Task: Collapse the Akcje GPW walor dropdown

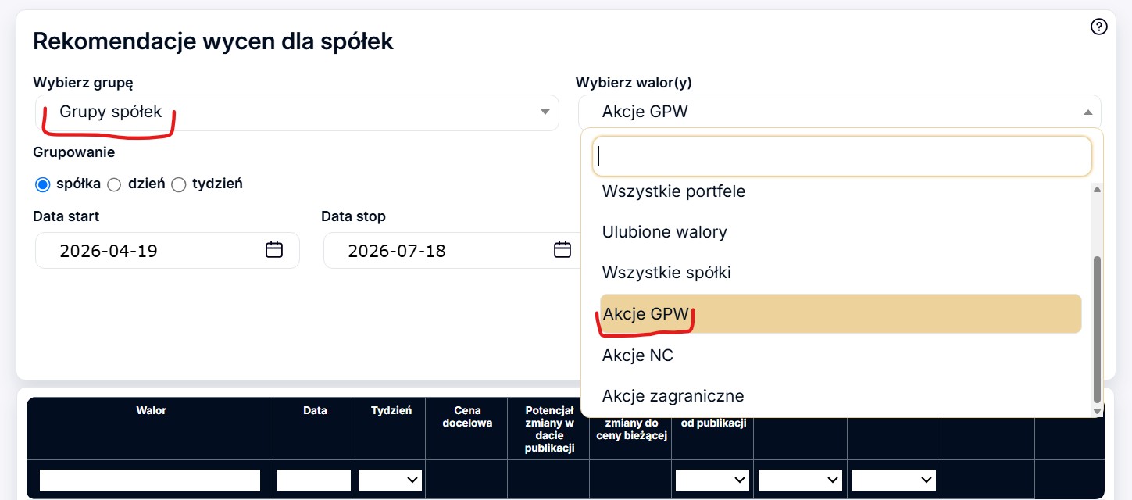Action: (x=840, y=112)
